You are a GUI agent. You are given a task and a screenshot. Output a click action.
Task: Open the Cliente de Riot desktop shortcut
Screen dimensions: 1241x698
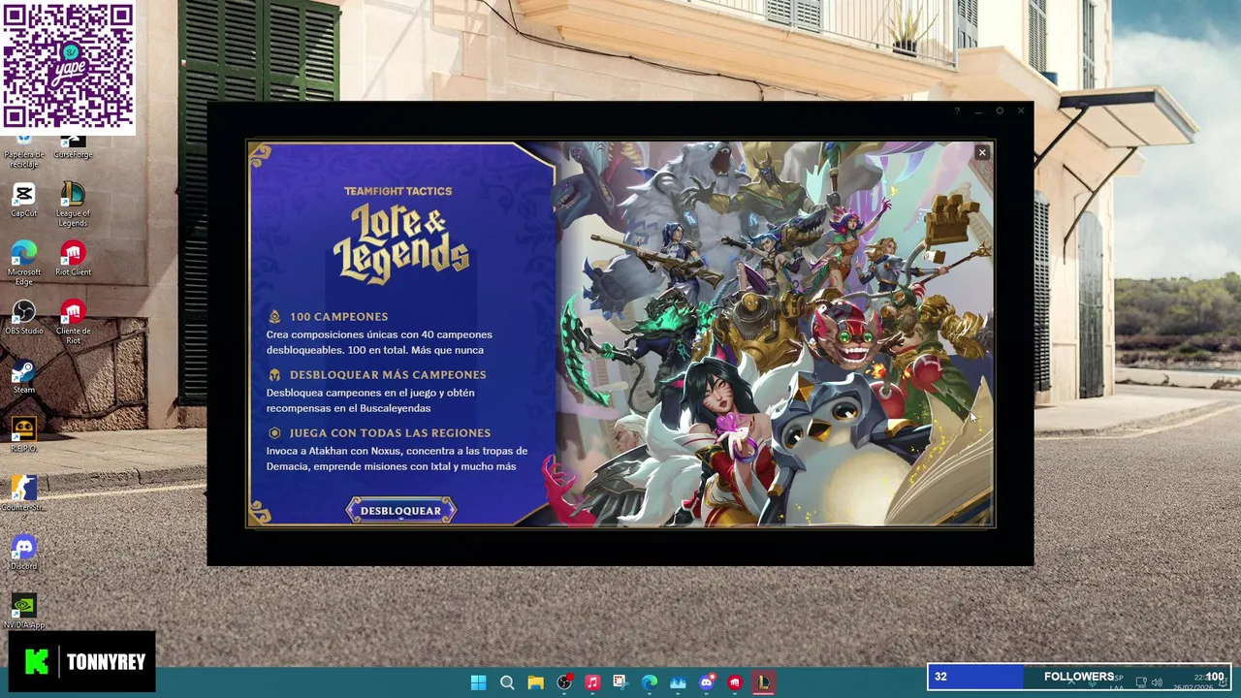click(73, 322)
